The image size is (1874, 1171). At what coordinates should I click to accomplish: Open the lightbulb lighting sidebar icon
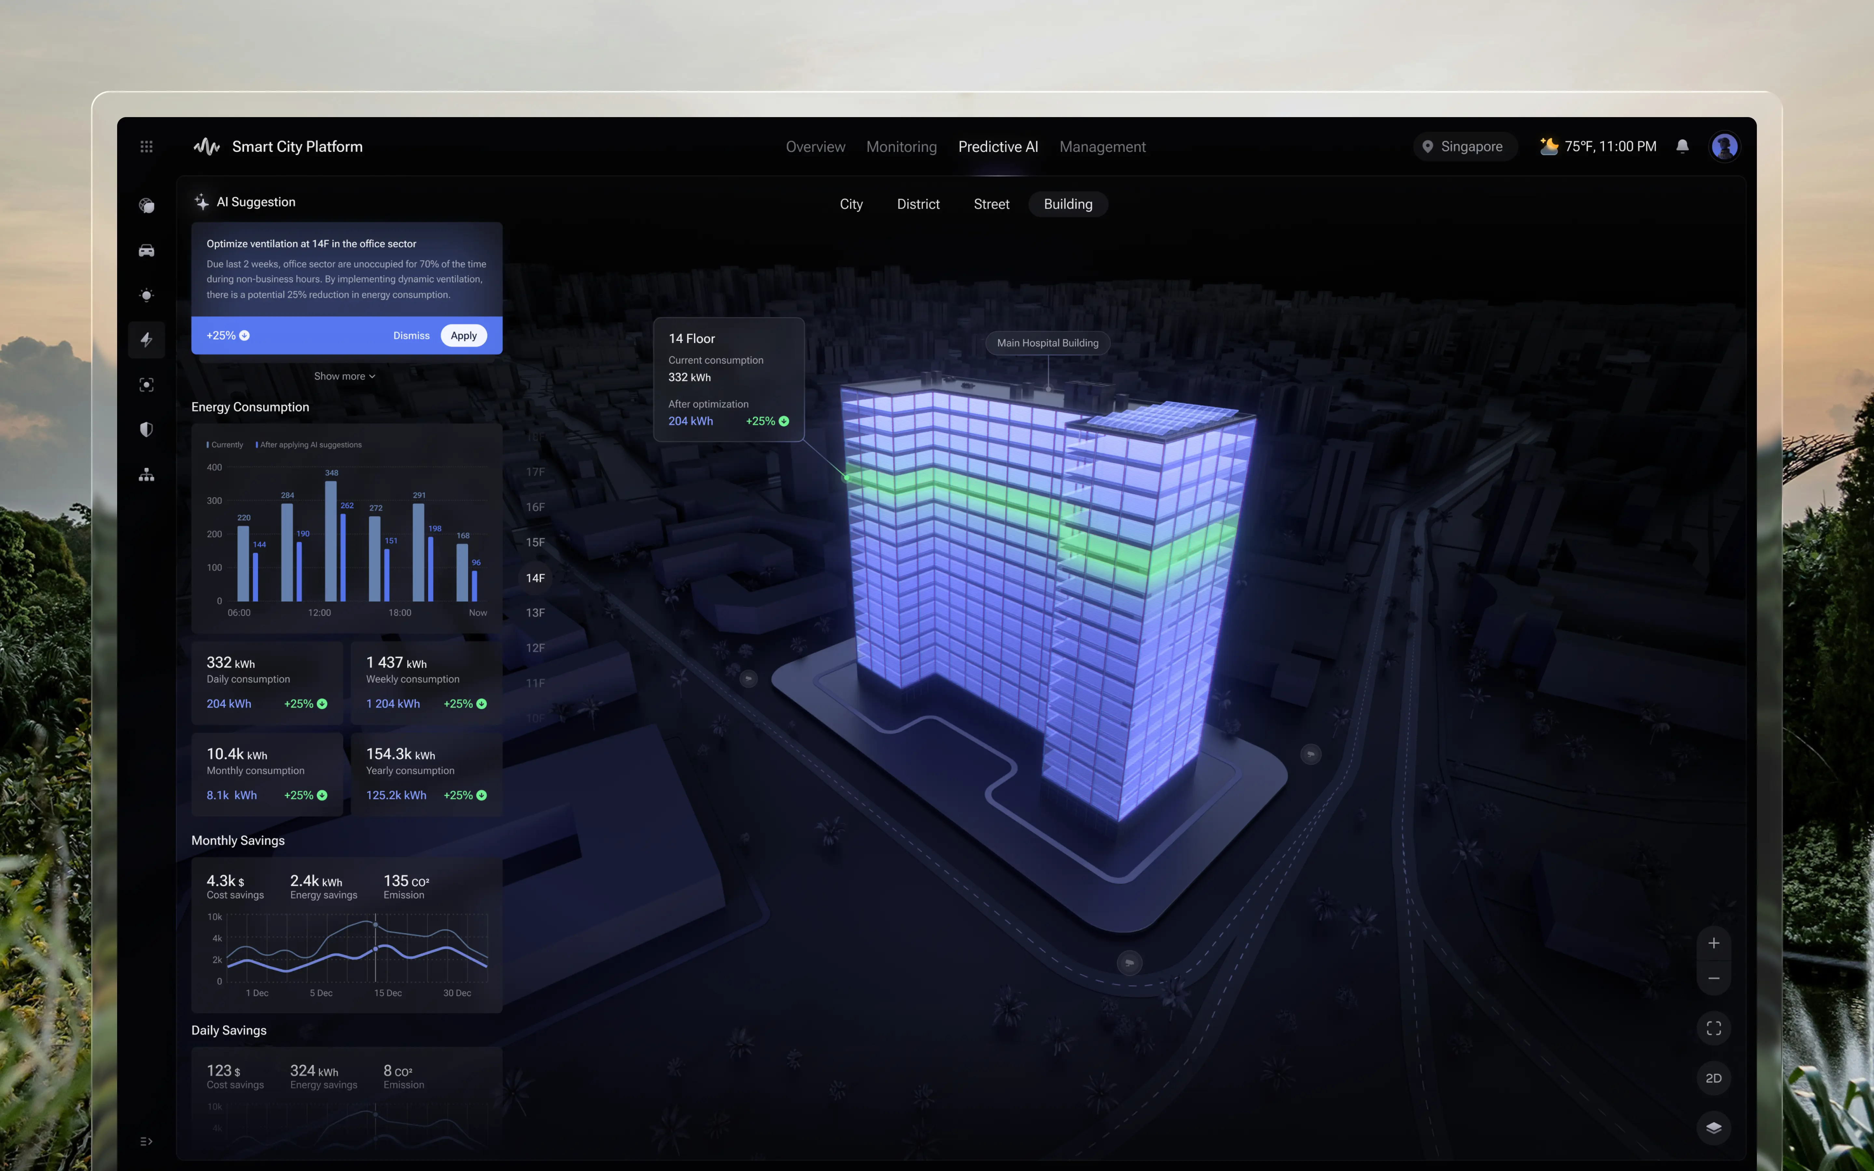pos(146,295)
